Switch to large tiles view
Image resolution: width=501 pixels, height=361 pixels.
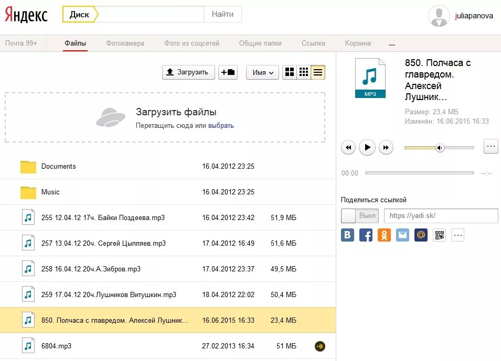pos(290,72)
